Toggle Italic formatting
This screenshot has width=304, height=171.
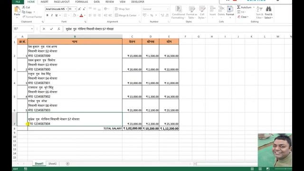(x=52, y=15)
